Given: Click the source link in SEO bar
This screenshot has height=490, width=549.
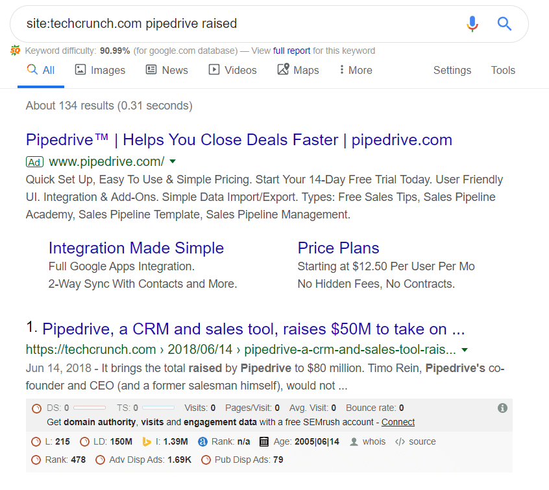Looking at the screenshot, I should 422,442.
